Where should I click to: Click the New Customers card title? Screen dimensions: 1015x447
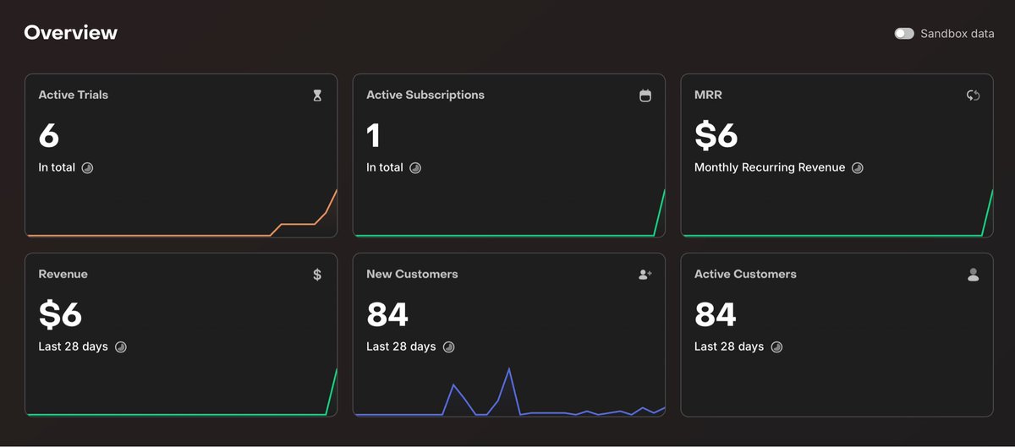coord(412,275)
